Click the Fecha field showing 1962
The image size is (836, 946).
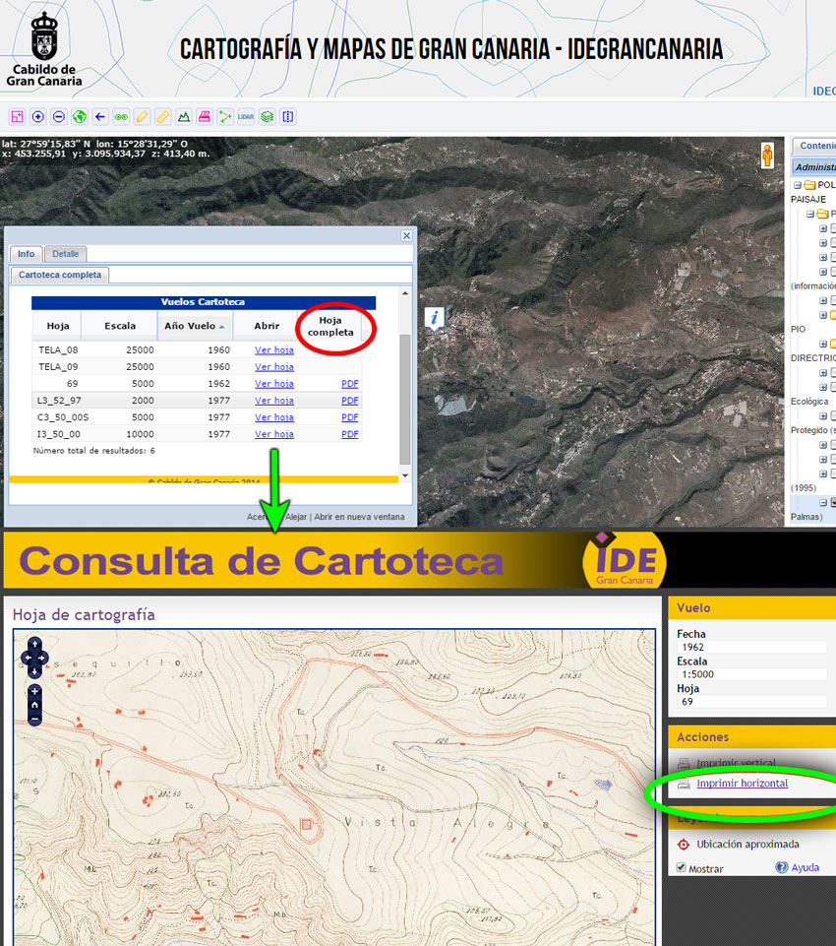[751, 647]
